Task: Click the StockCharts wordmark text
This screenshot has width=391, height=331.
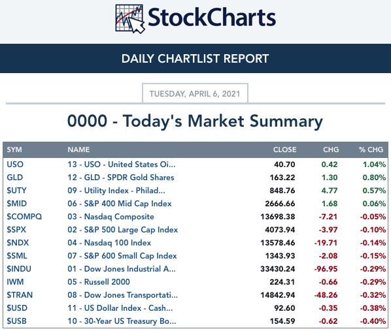Action: click(212, 18)
